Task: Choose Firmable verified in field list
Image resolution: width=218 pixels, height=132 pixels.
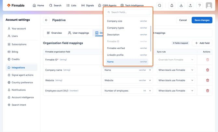Action: [127, 48]
